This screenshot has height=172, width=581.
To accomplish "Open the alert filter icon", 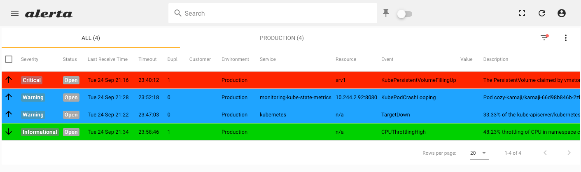I will pos(544,38).
